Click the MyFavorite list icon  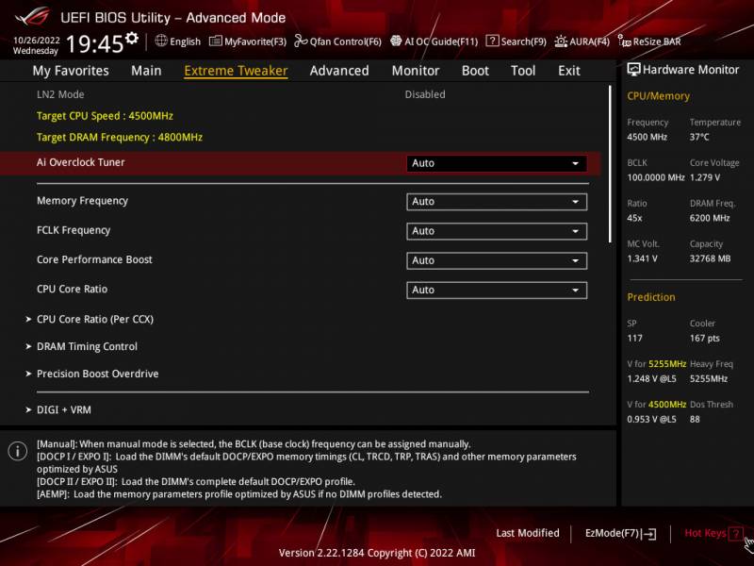click(216, 41)
